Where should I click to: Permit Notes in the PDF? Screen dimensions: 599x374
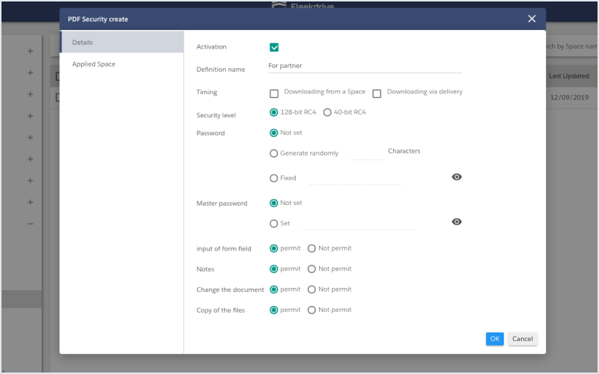tap(273, 269)
